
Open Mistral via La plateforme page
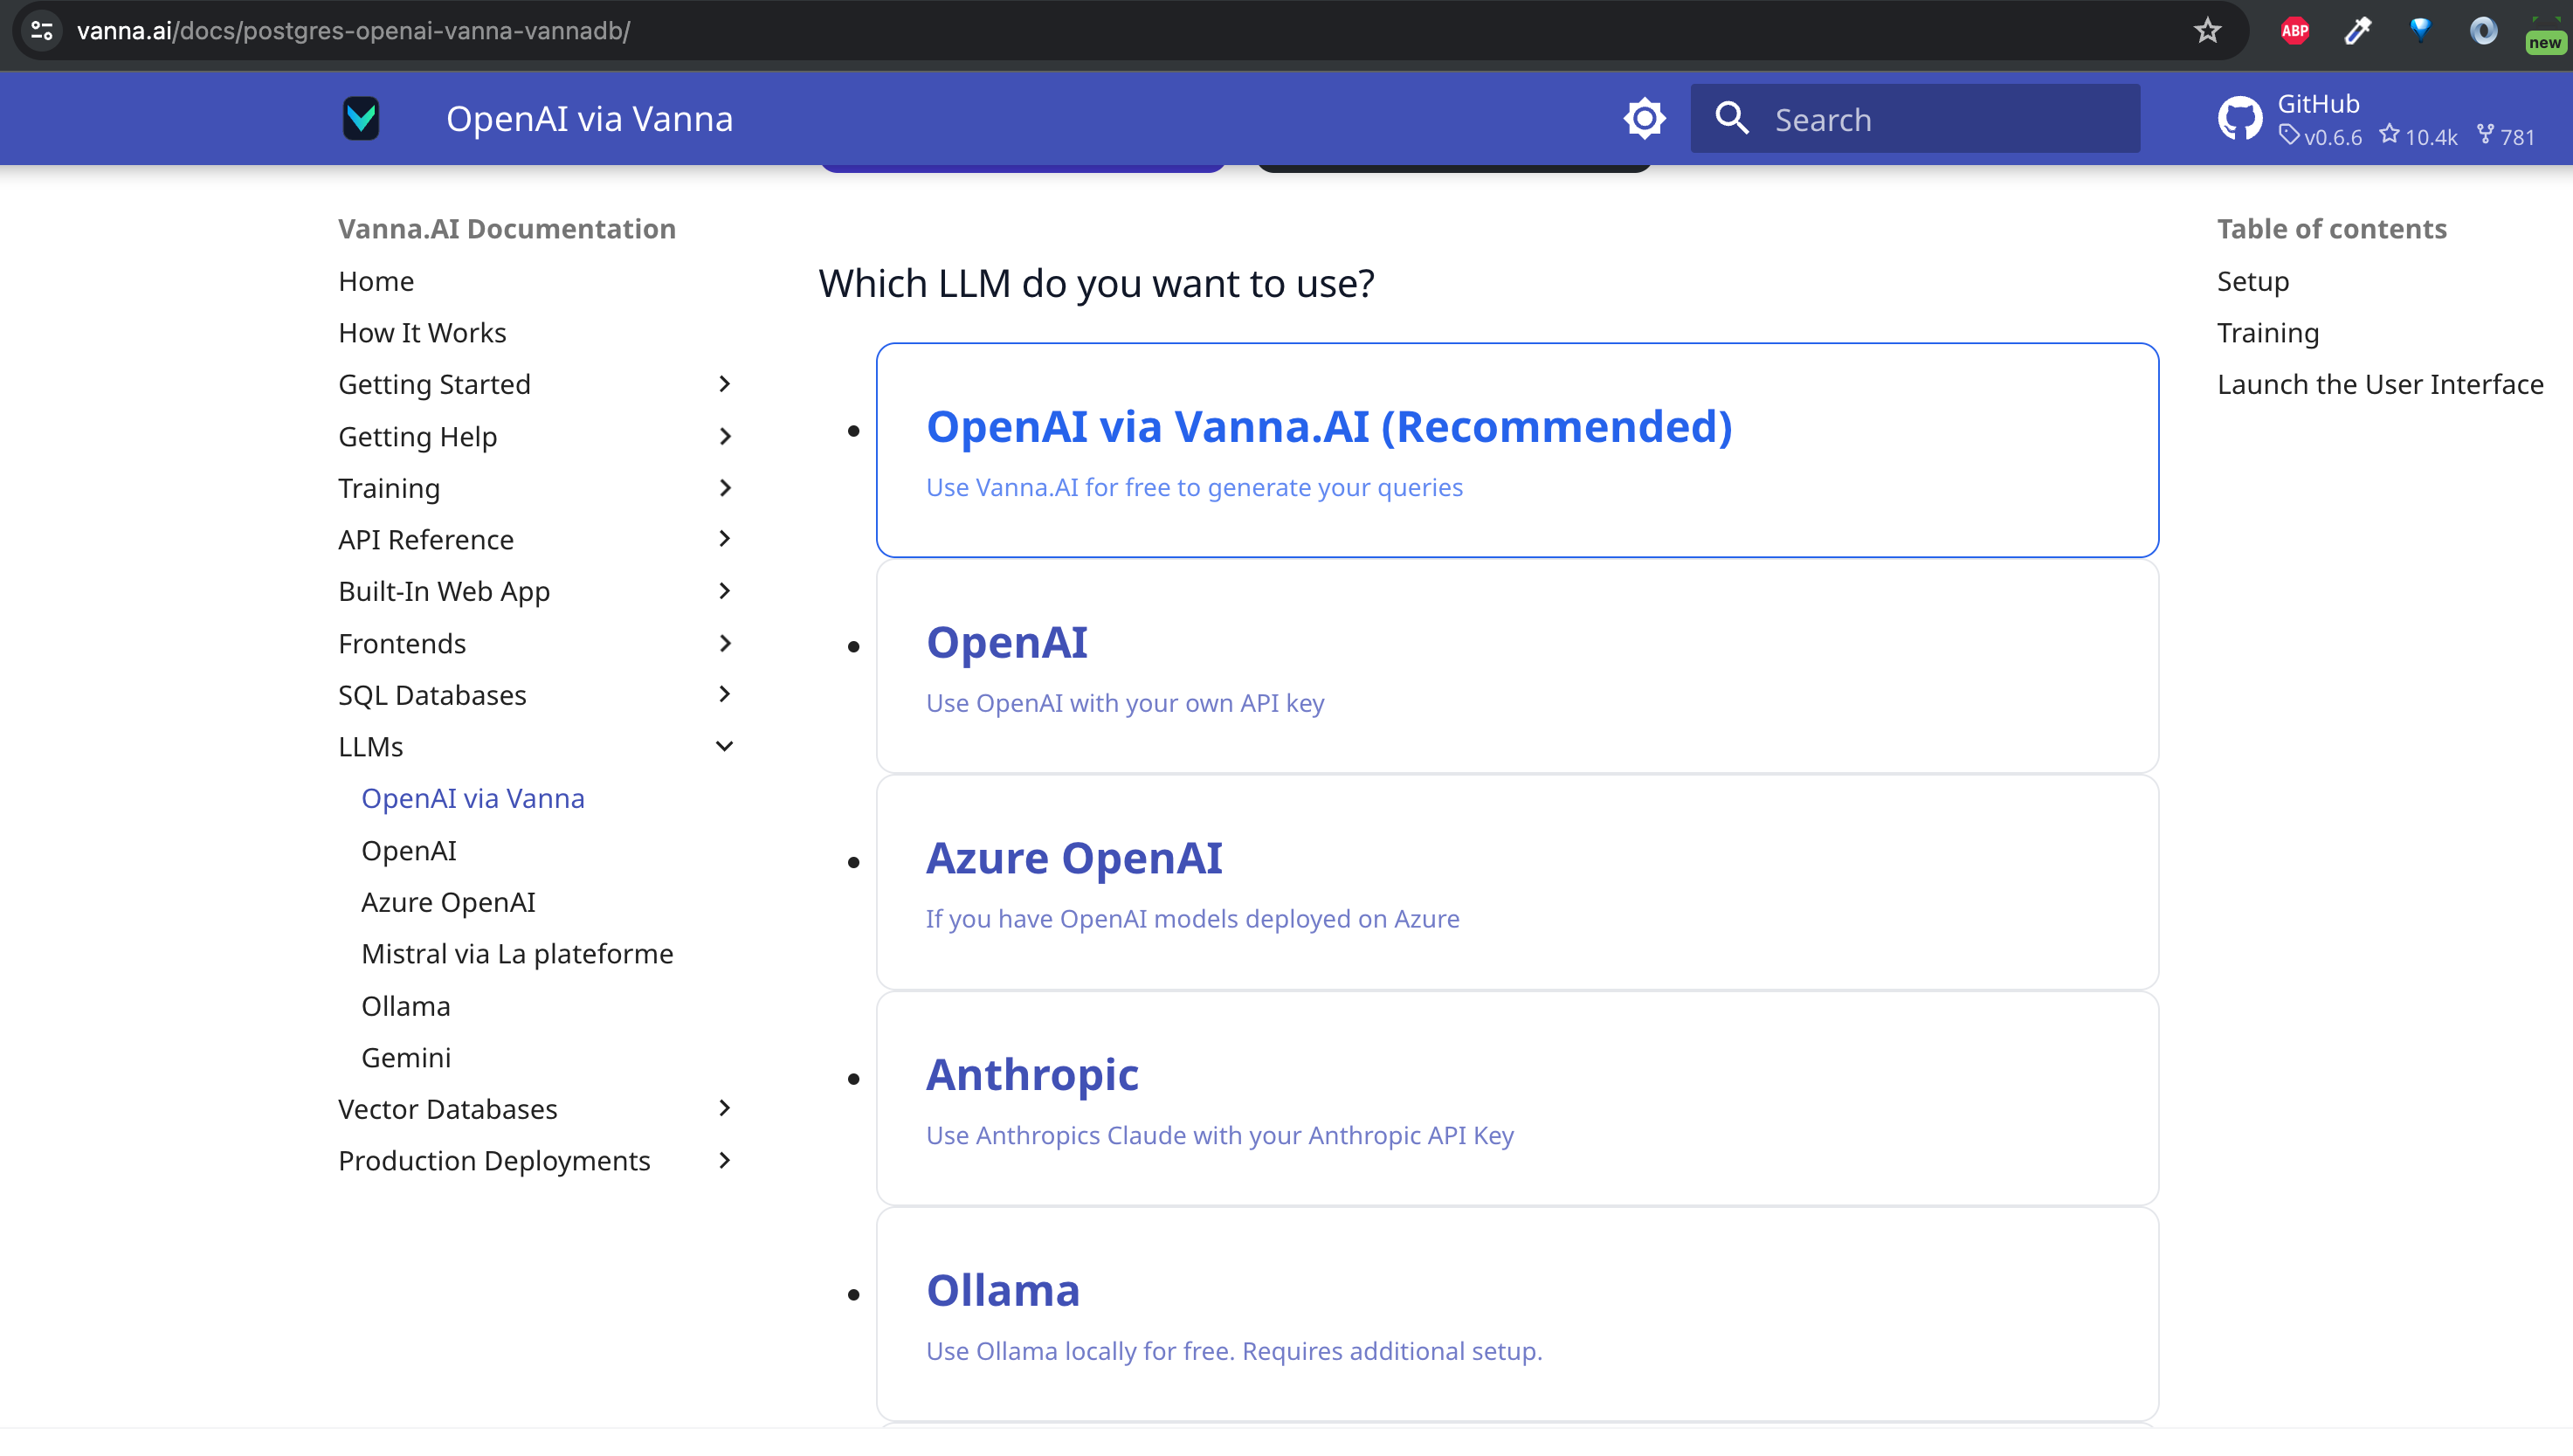[517, 953]
